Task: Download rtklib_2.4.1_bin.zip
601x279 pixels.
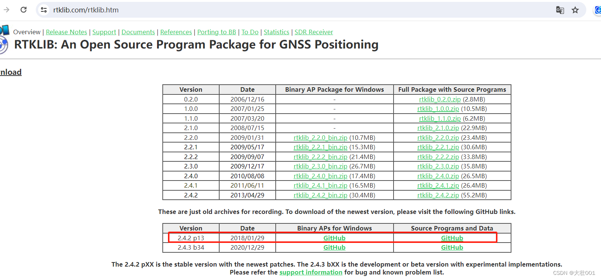Action: (320, 185)
